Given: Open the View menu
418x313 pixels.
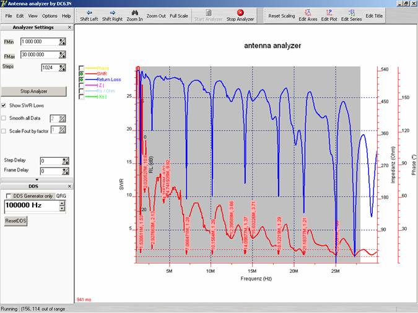Looking at the screenshot, I should 33,15.
